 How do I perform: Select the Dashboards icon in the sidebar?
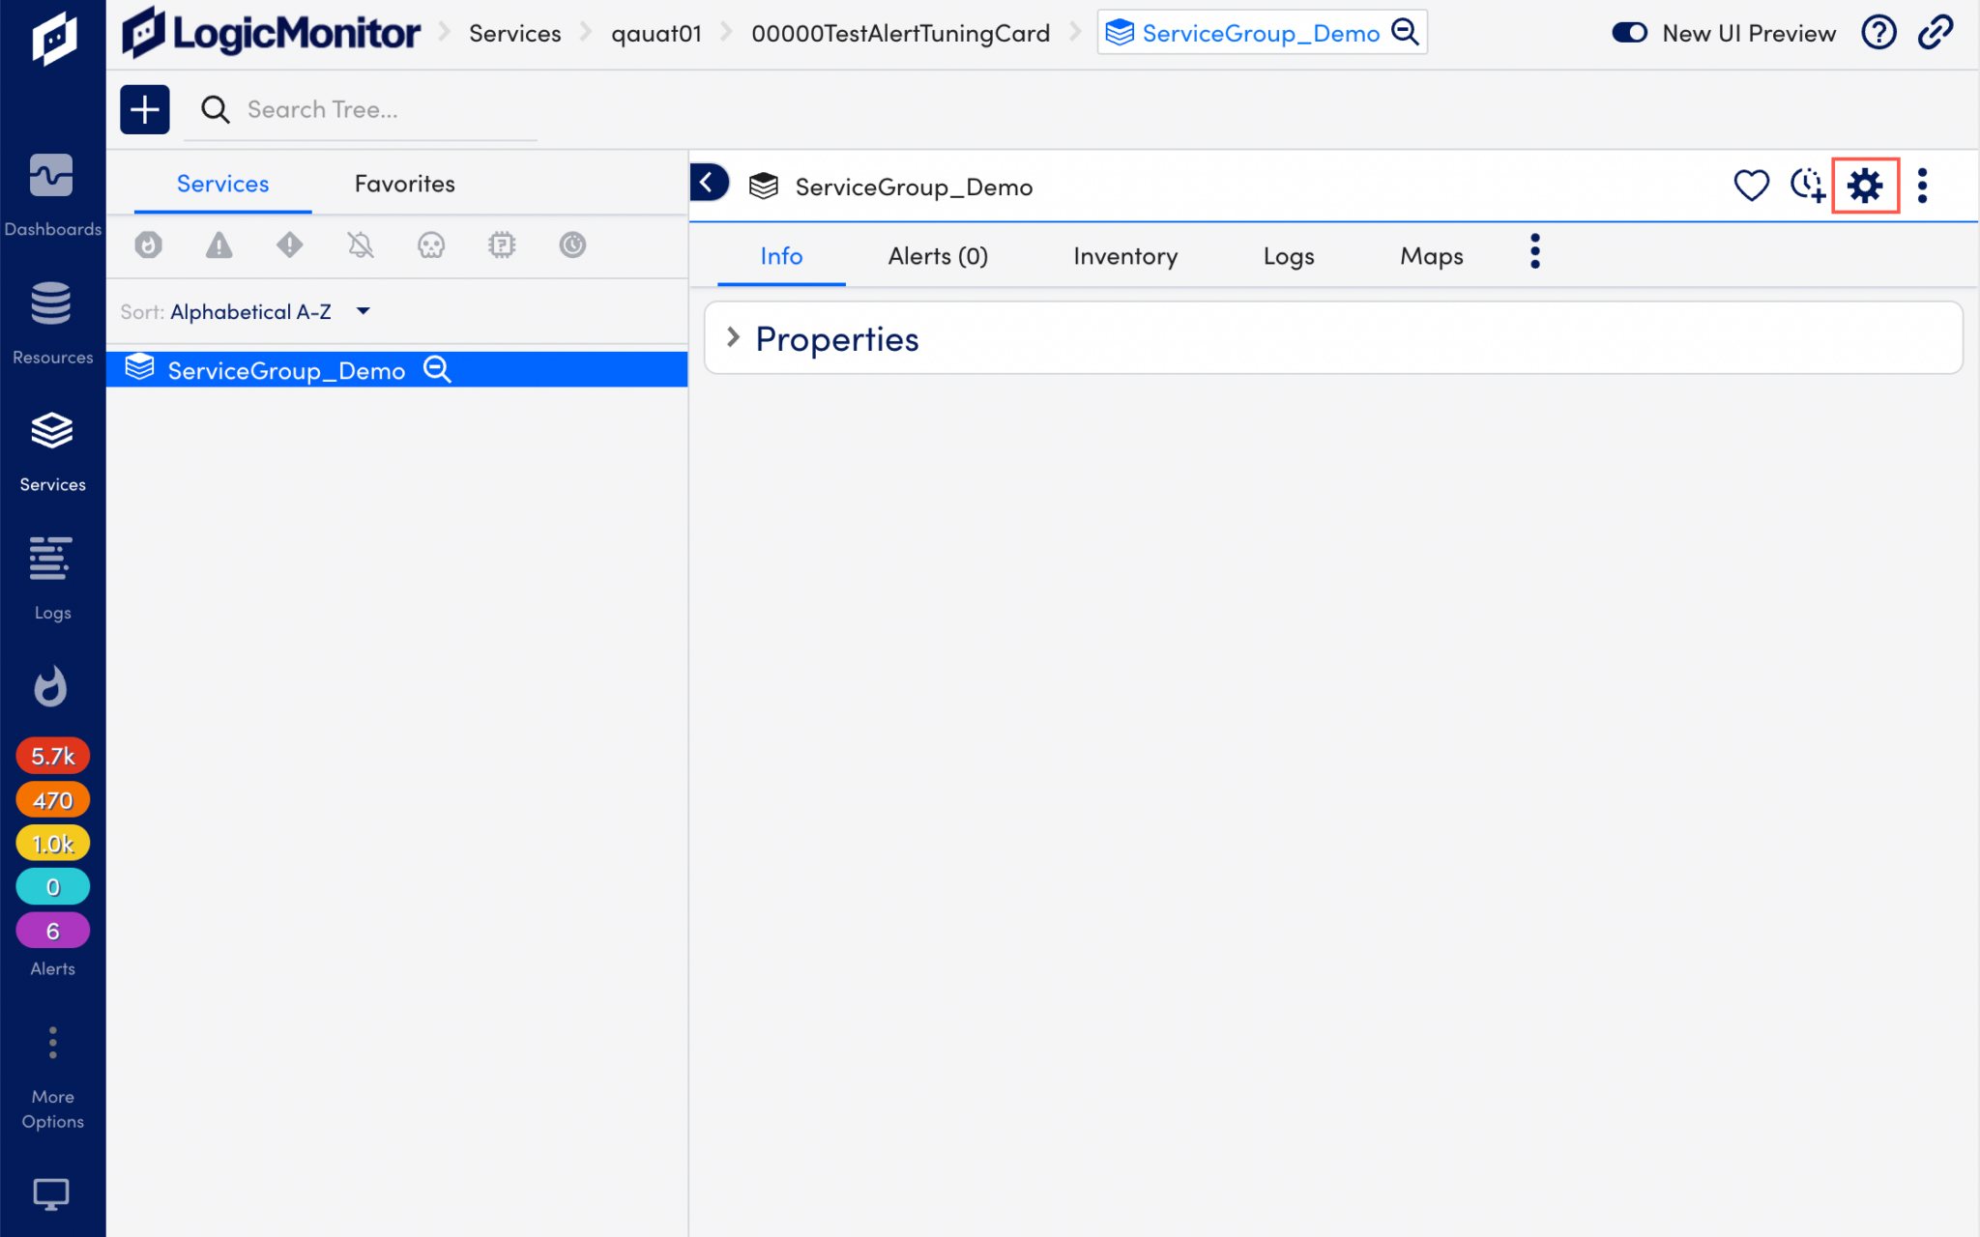(x=52, y=175)
